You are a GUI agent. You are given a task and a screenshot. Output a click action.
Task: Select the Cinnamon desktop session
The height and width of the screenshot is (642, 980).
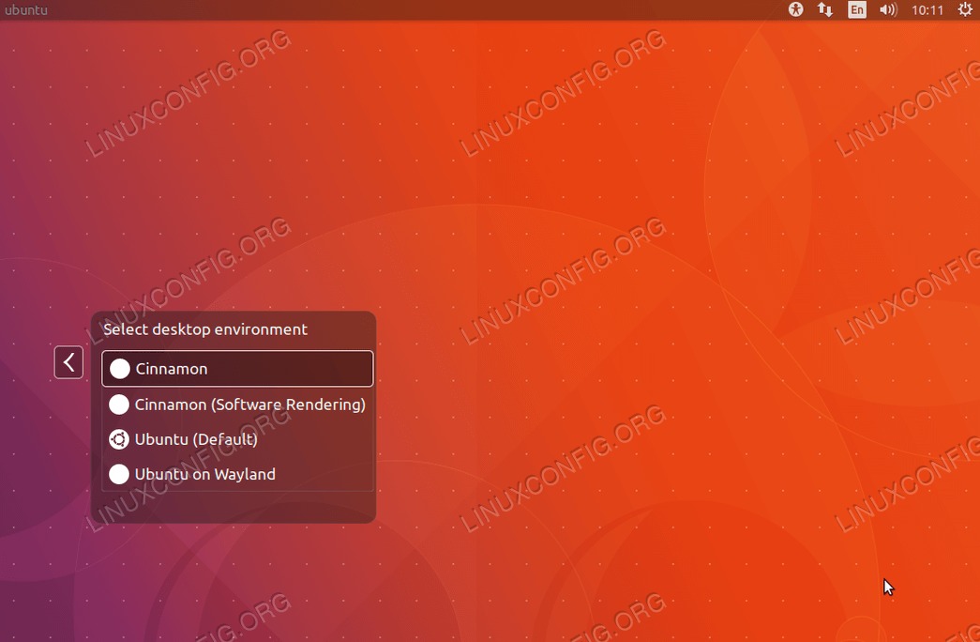click(237, 369)
